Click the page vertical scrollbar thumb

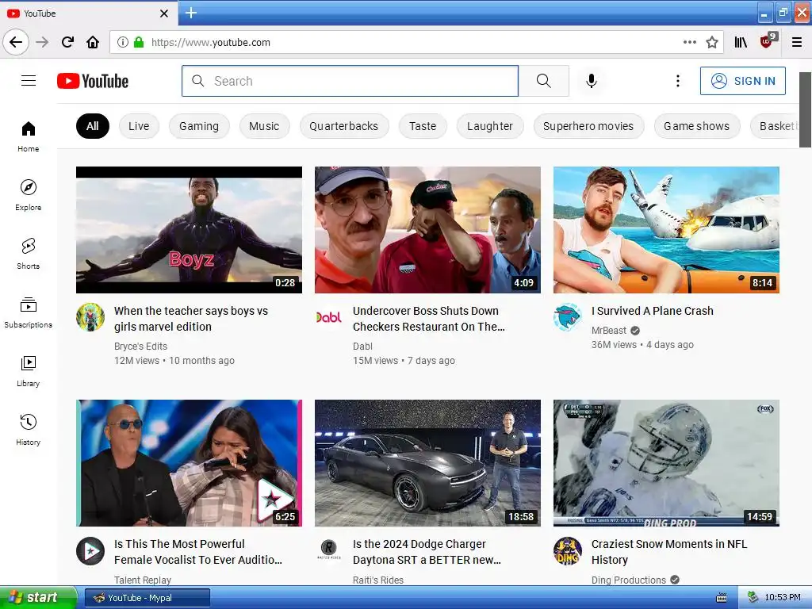click(806, 109)
